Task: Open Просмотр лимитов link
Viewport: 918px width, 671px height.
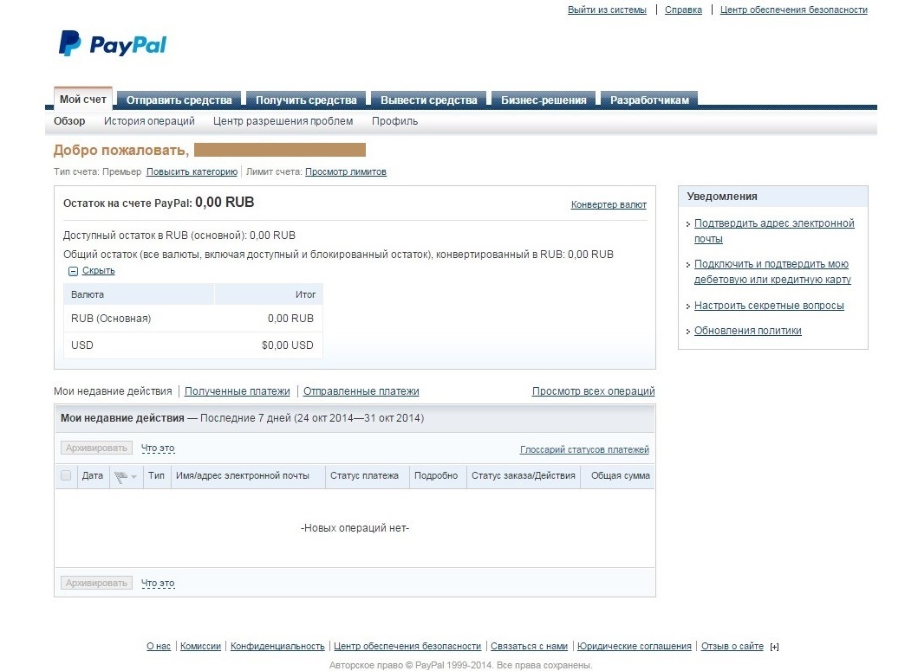Action: (345, 172)
